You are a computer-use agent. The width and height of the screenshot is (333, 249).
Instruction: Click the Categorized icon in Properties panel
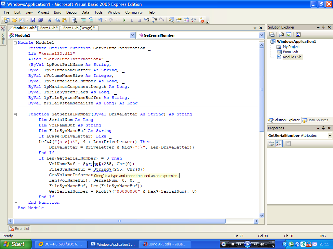(x=271, y=144)
